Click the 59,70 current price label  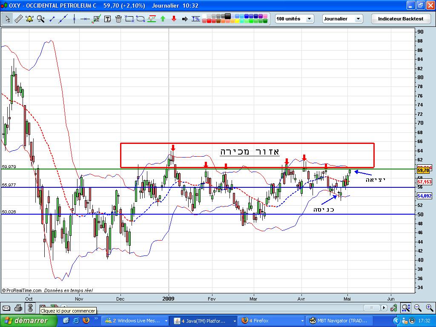[423, 170]
